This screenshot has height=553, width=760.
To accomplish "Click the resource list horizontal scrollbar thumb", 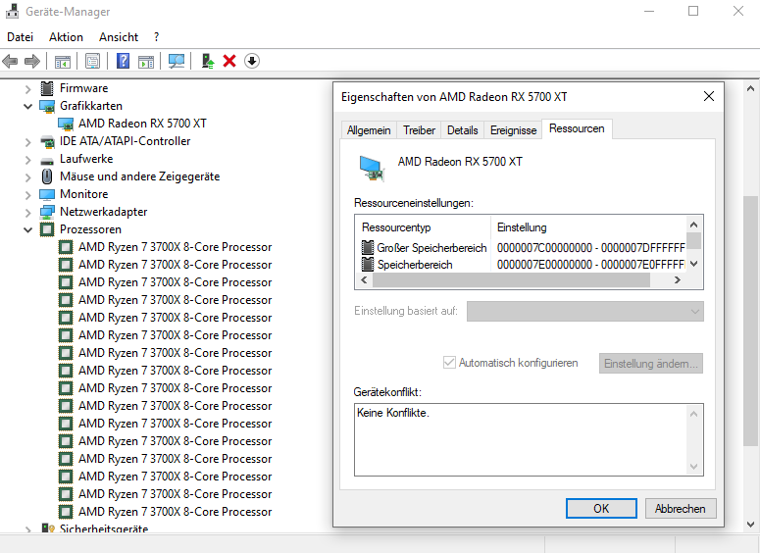I will (x=511, y=280).
